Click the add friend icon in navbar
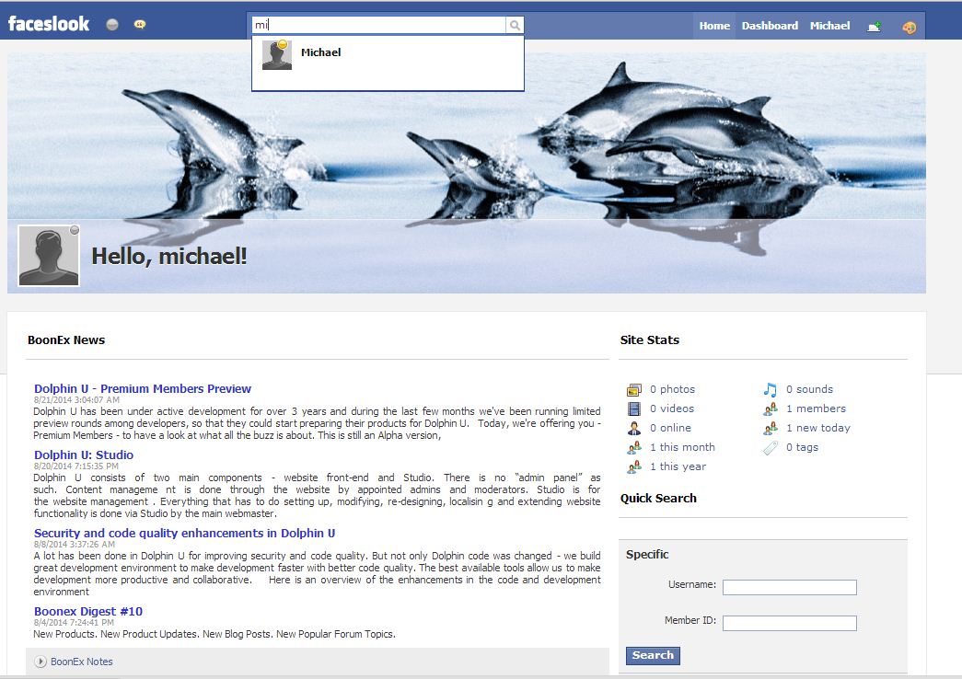Screen dimensions: 962x679 pyautogui.click(x=874, y=27)
